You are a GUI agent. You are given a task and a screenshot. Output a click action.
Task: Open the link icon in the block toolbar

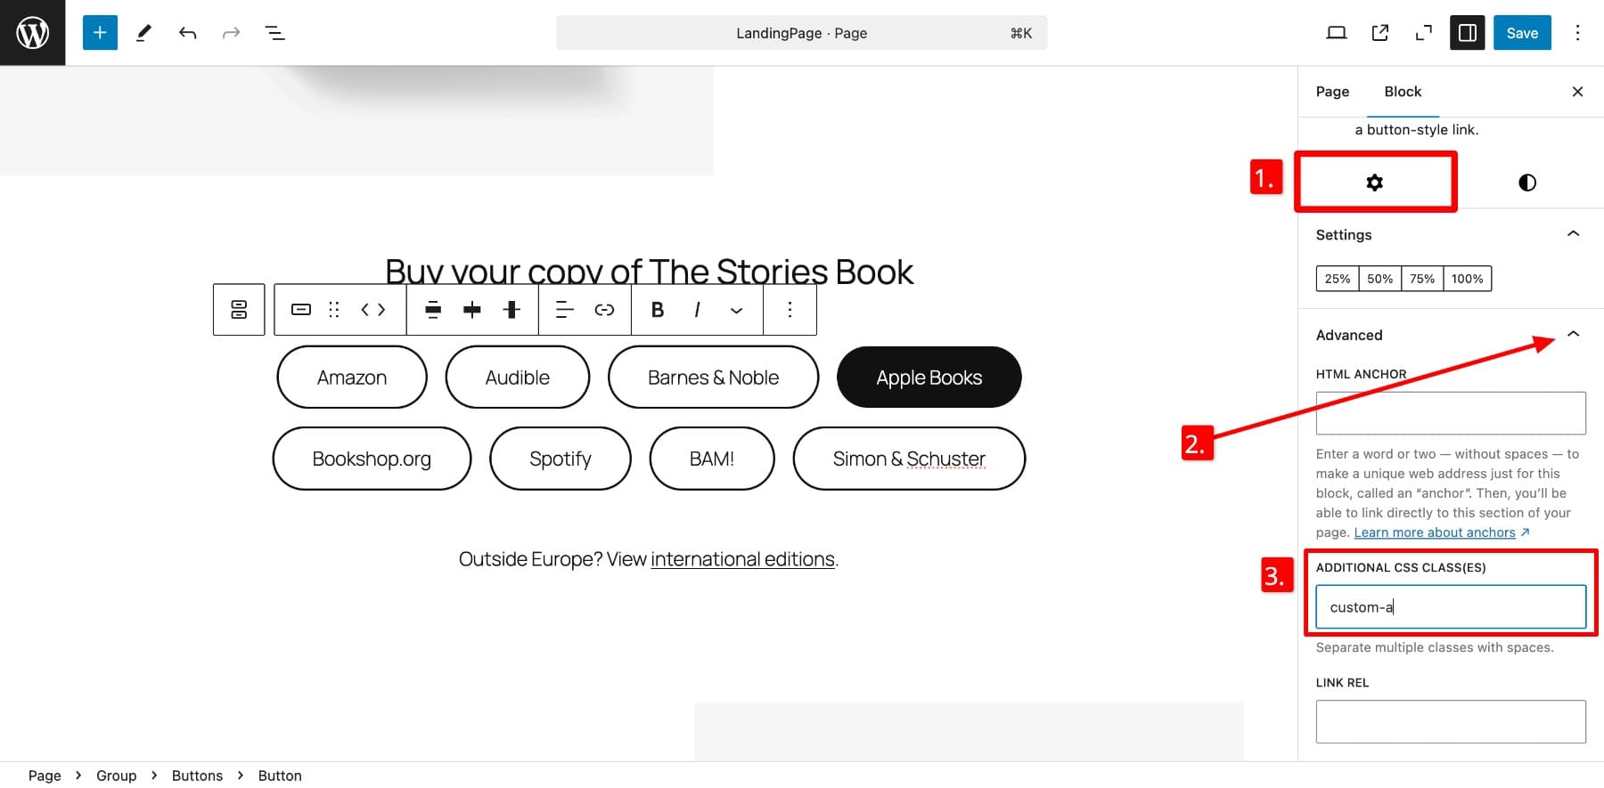point(604,309)
